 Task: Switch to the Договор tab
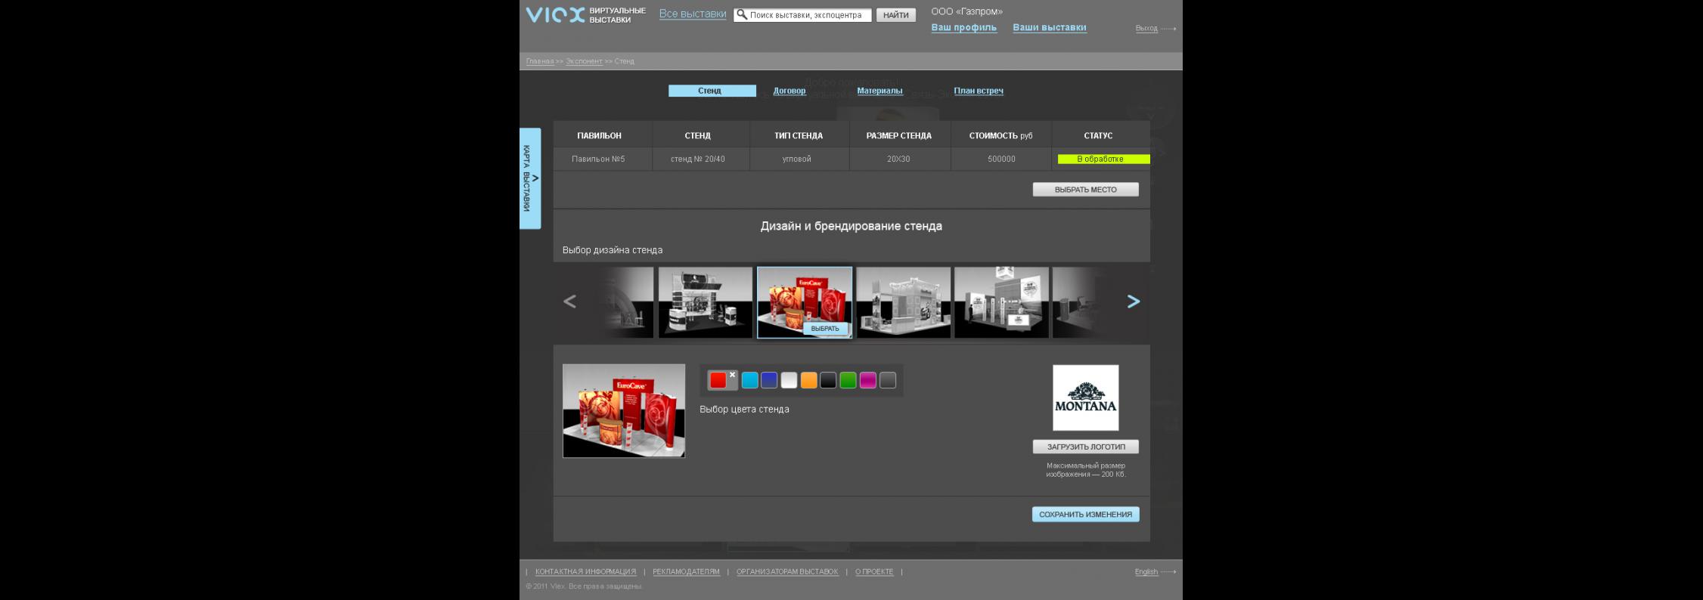tap(789, 91)
